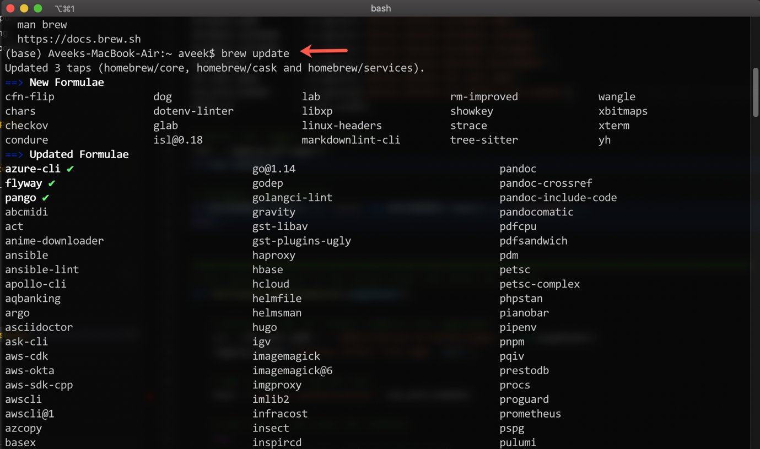The width and height of the screenshot is (760, 449).
Task: Click the 'bash' window title
Action: [x=381, y=8]
